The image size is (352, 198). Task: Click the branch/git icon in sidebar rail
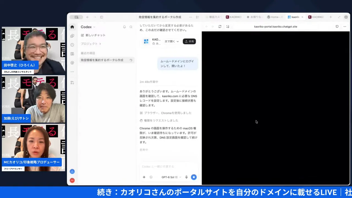(72, 82)
